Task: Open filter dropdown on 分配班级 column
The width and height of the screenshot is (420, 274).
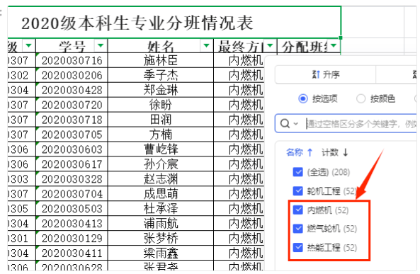Action: pos(334,45)
